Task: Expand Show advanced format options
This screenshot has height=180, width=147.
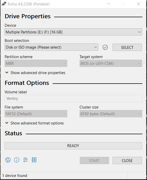Action: tap(34, 123)
